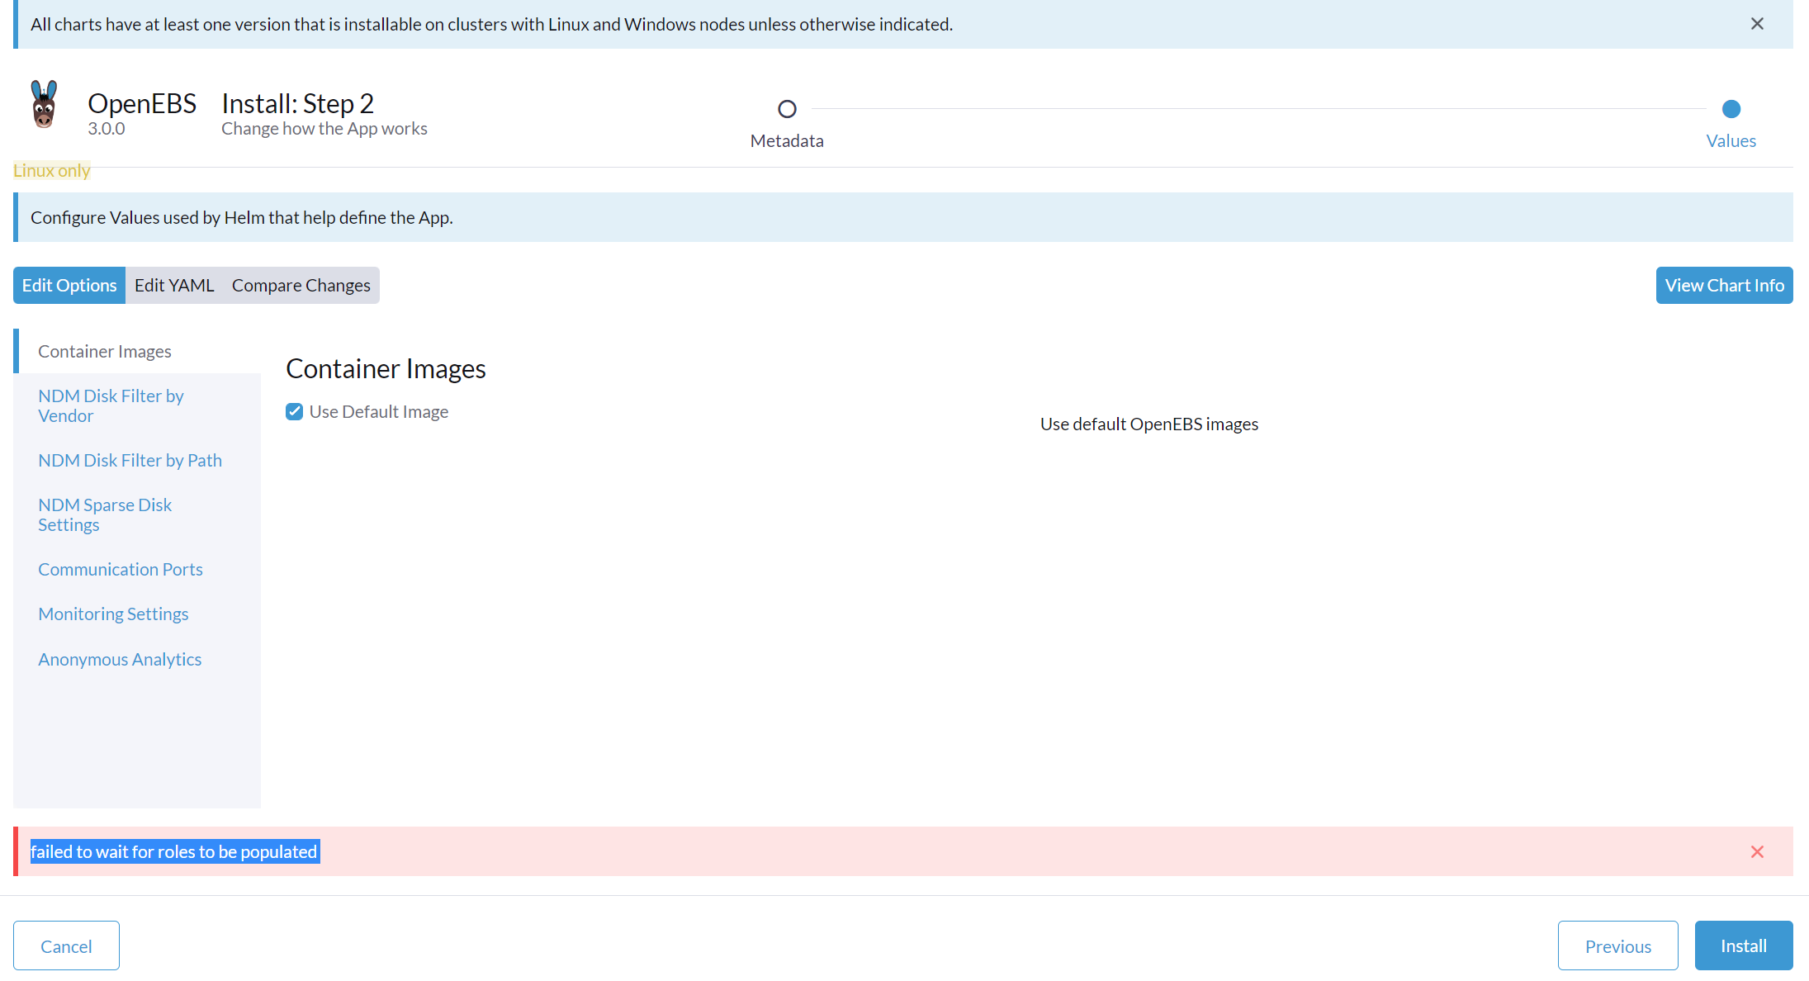The width and height of the screenshot is (1809, 981).
Task: Disable the Use Default Image checkbox
Action: [x=295, y=411]
